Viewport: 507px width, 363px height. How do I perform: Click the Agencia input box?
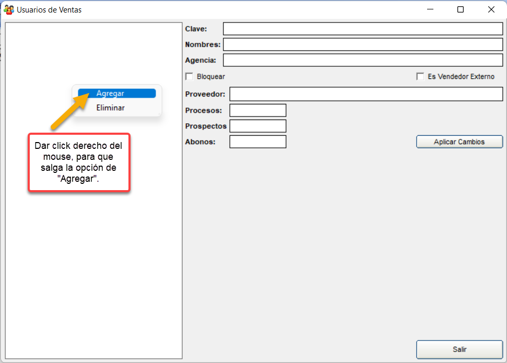point(362,60)
